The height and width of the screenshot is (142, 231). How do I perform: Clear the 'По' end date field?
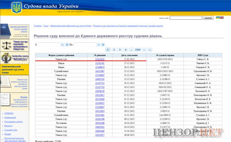[x=103, y=45]
